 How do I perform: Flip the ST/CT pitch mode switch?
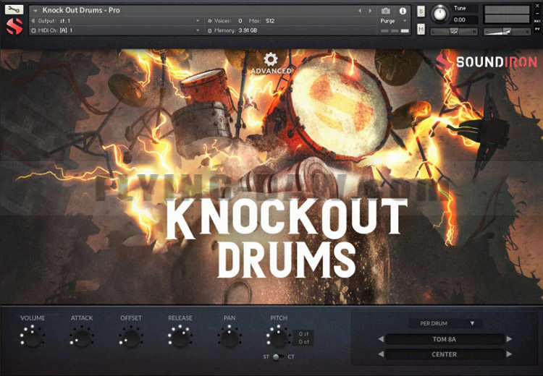point(277,356)
